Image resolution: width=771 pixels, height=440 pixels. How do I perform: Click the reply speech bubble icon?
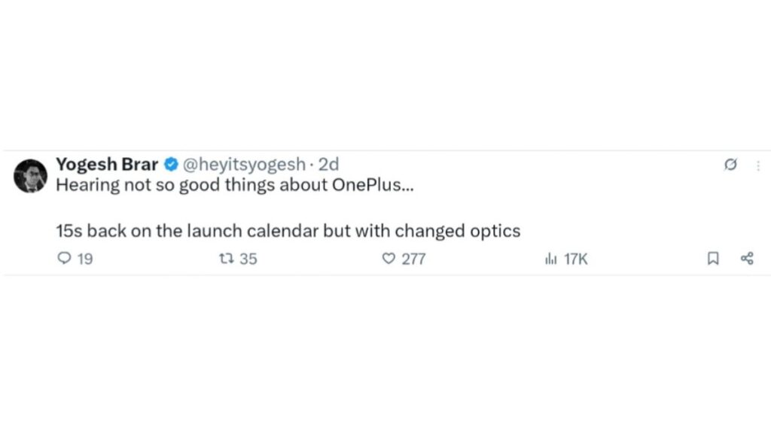(x=63, y=259)
